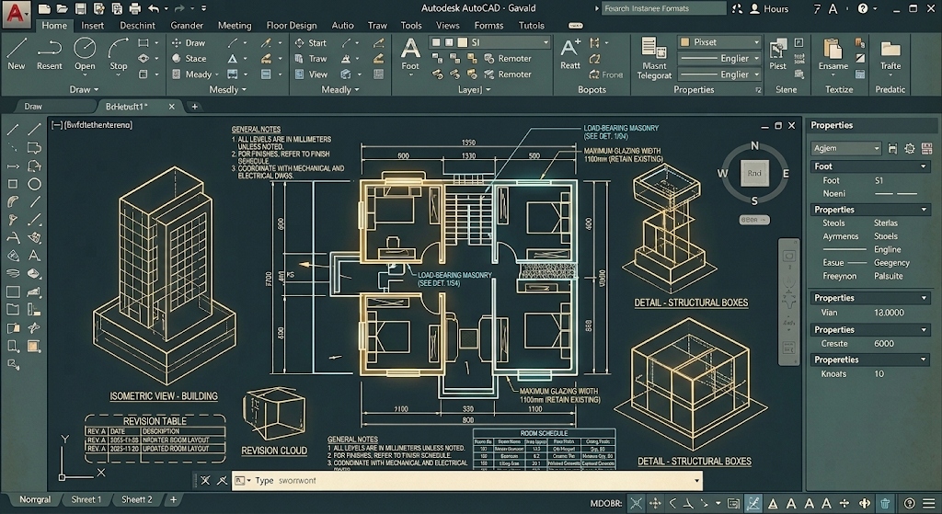Toggle the angle bracket icon in the status bar
This screenshot has height=514, width=942.
tap(672, 503)
